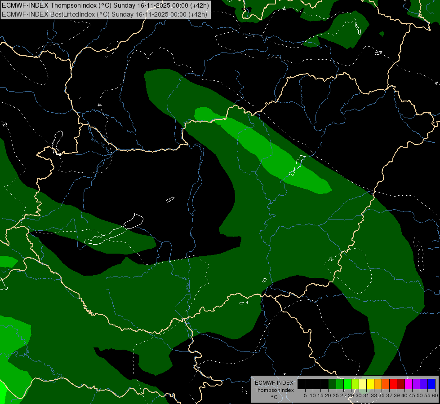The height and width of the screenshot is (404, 440).
Task: Click the BestLiftedIndex title line at top
Action: coord(104,14)
